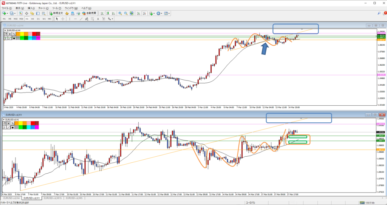
Task: Zoom in on the chart
Action: (x=120, y=13)
